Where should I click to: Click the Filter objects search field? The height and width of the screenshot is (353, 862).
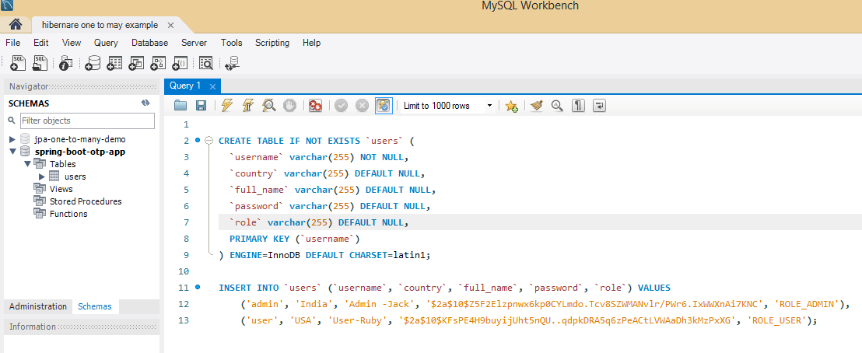point(87,121)
